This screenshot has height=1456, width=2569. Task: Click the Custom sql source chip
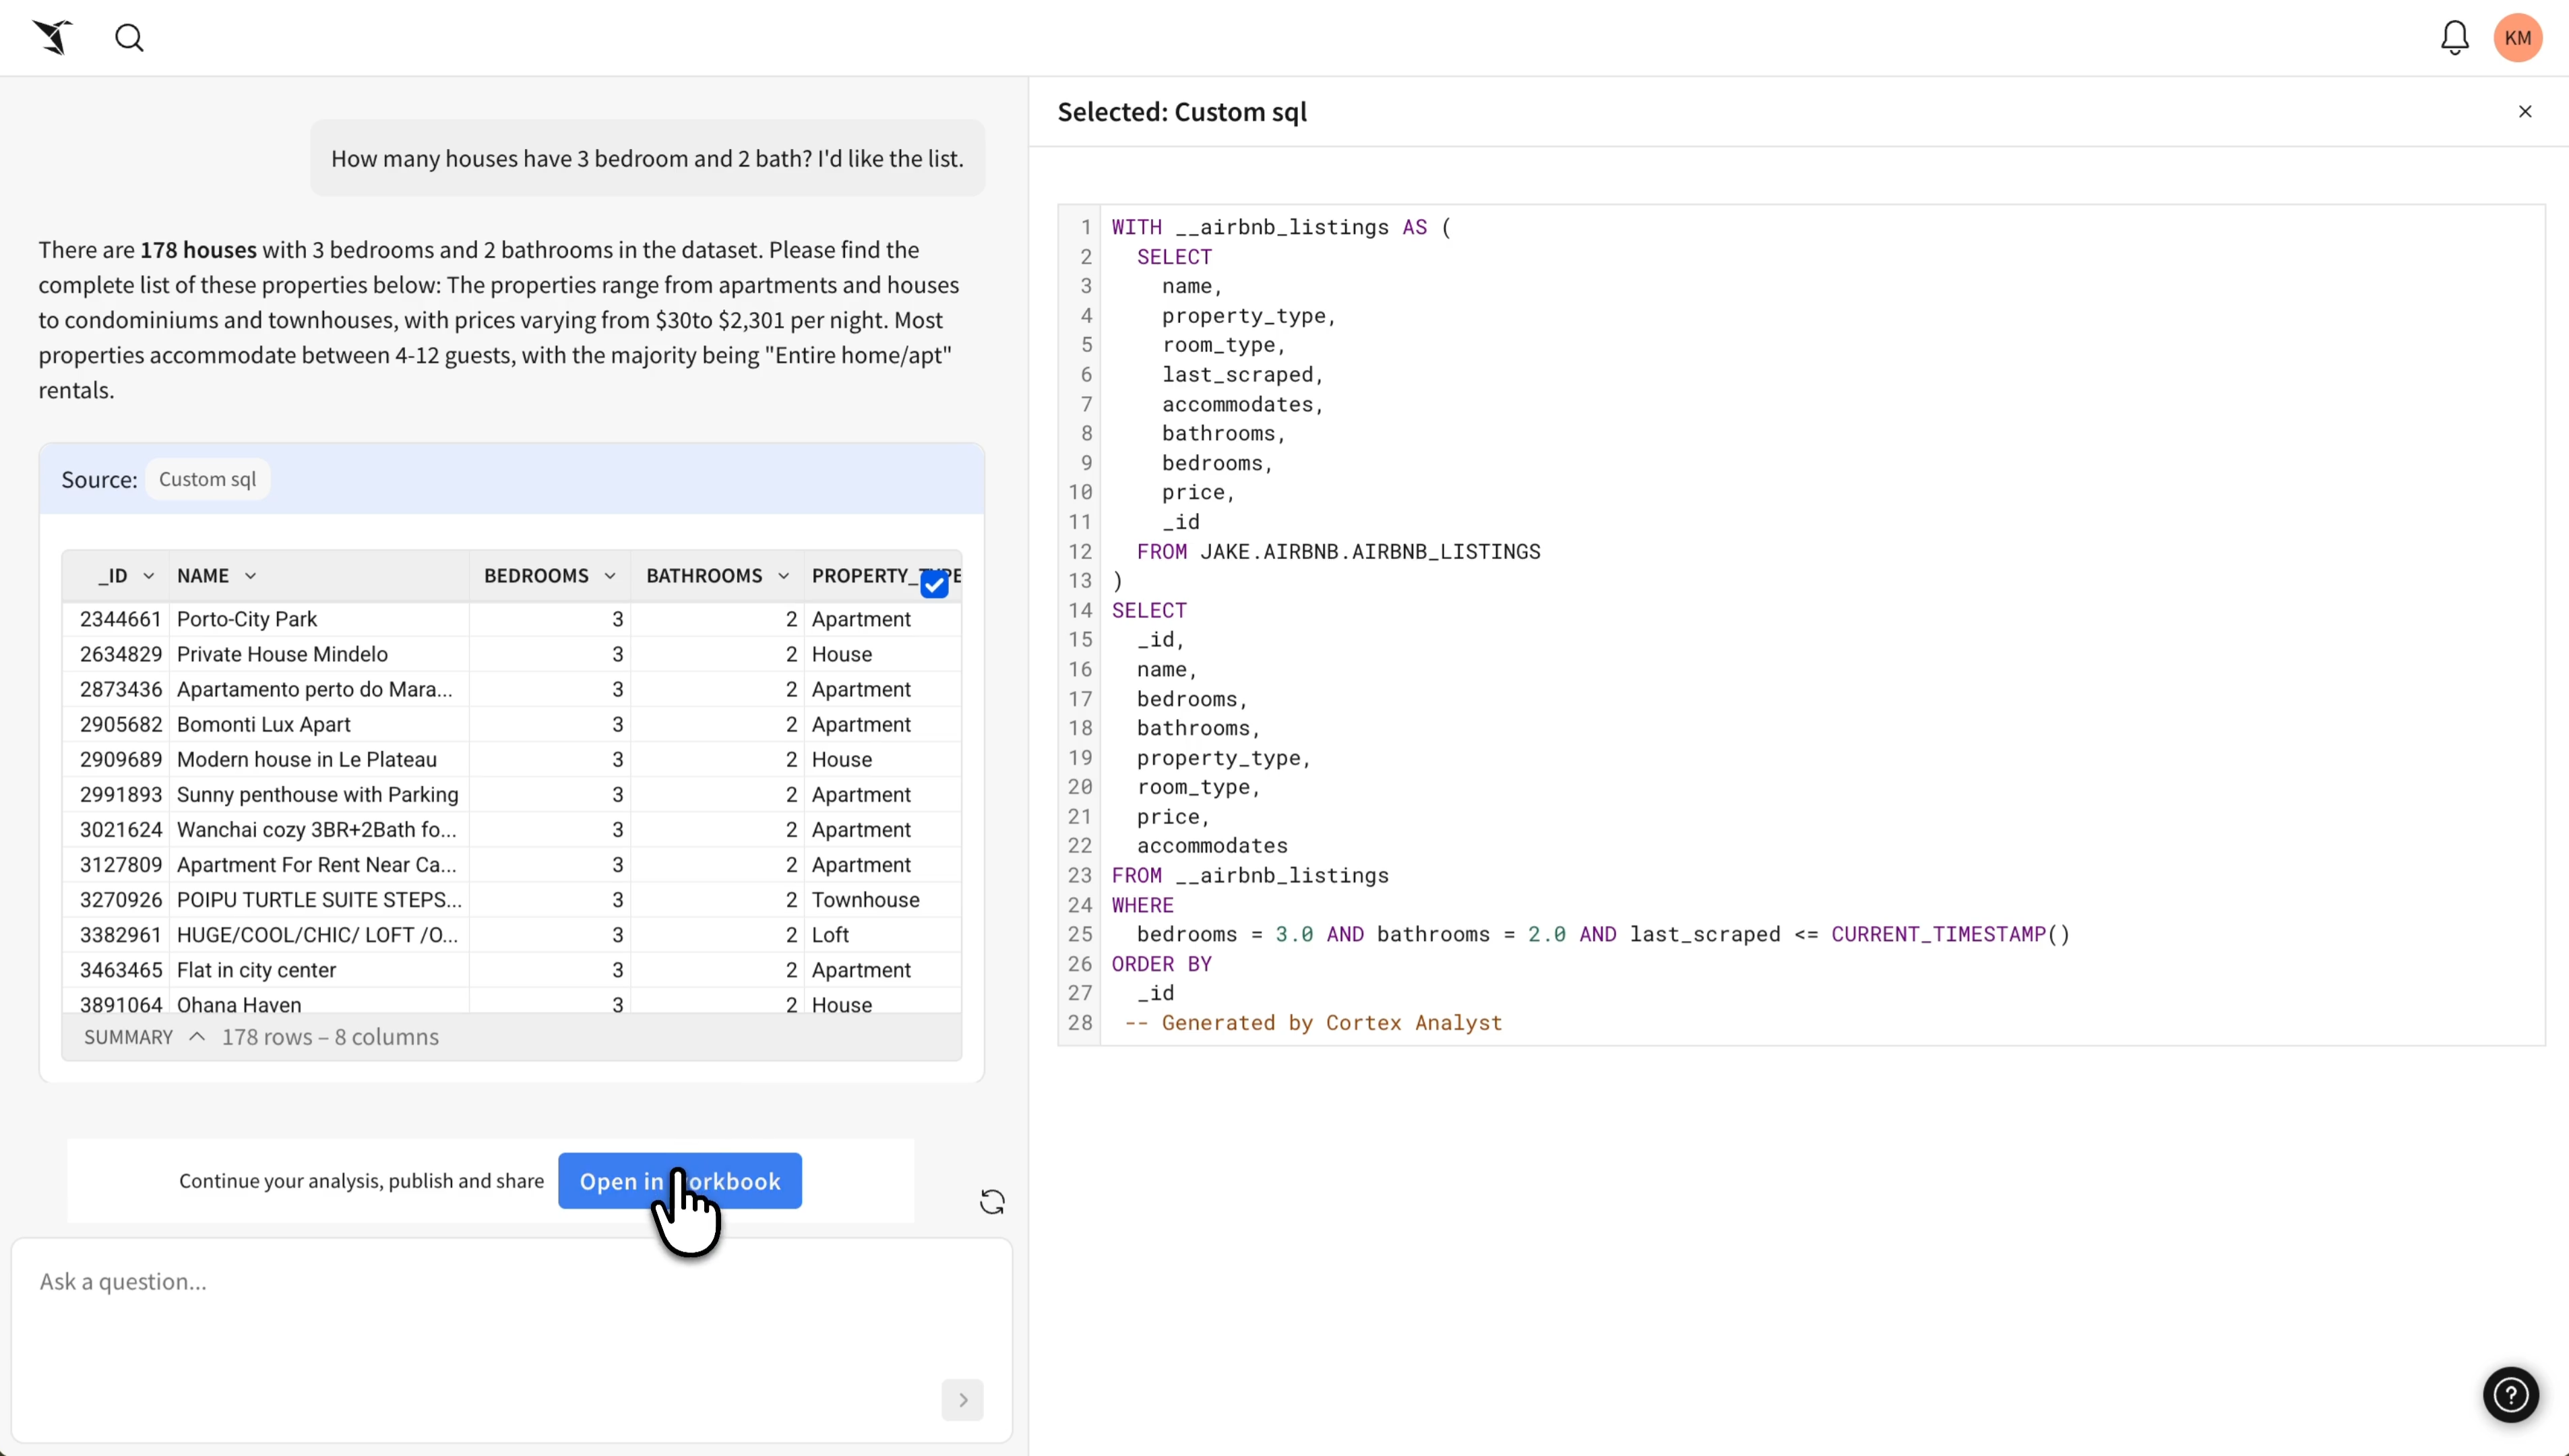[207, 479]
